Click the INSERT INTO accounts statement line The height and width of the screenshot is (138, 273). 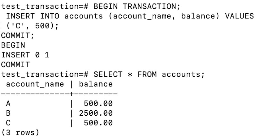click(x=130, y=16)
